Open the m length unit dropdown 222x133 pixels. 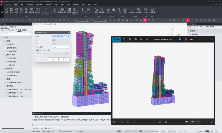pyautogui.click(x=166, y=131)
